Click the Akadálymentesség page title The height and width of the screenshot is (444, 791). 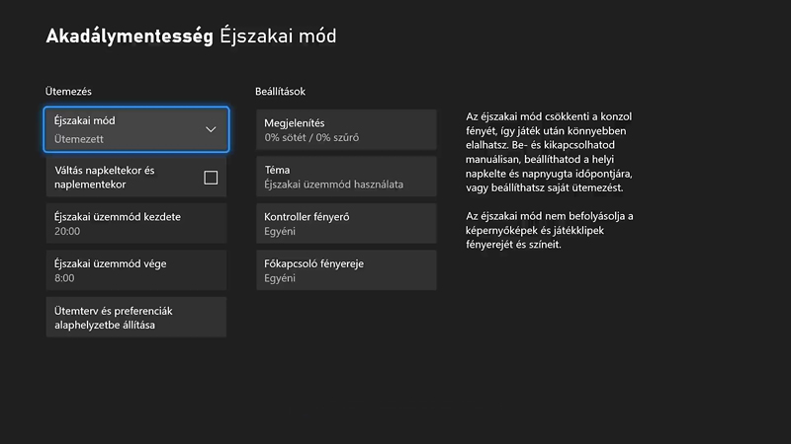130,37
